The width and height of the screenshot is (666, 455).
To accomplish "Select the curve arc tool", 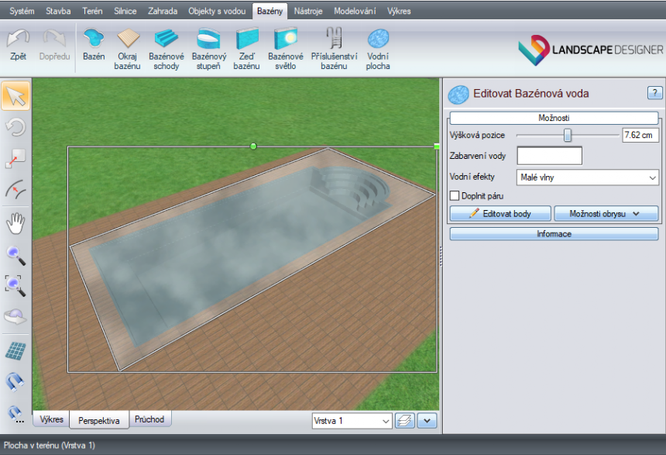I will [x=15, y=190].
